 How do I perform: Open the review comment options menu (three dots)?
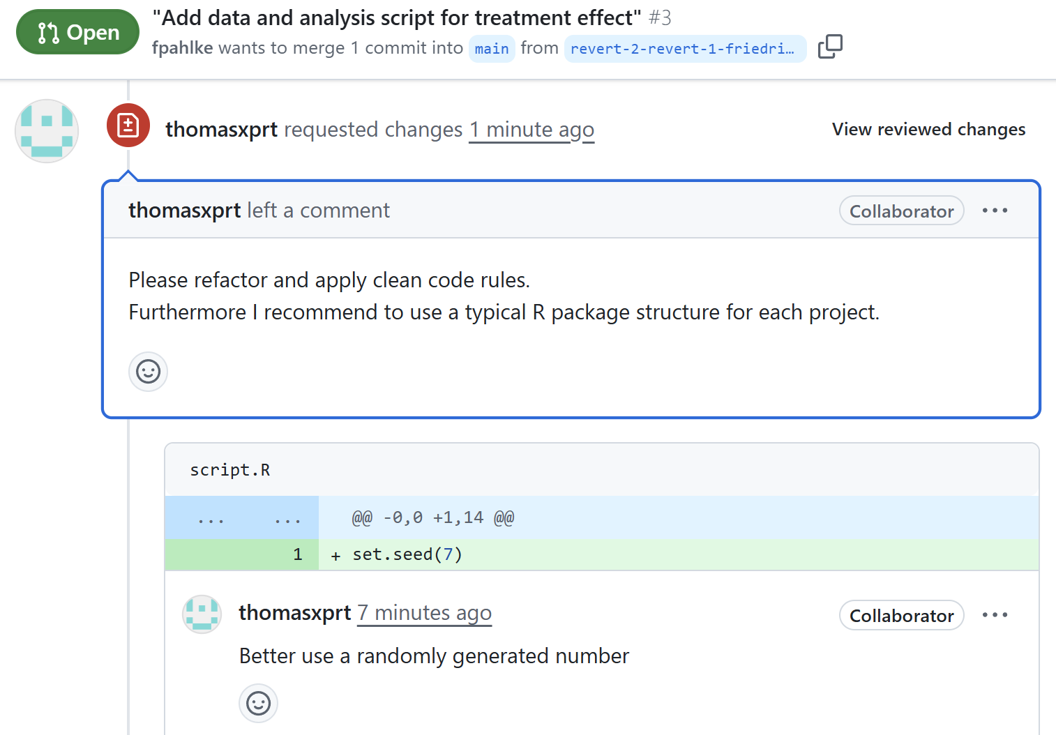coord(995,211)
